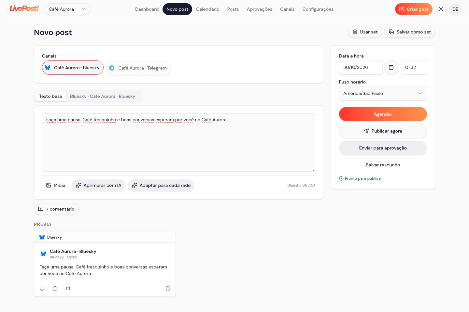Click the Usar set button
The width and height of the screenshot is (469, 312).
point(365,32)
